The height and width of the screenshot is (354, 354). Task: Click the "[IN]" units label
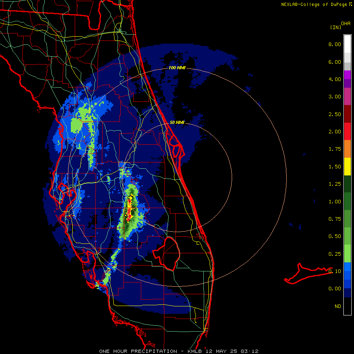point(336,27)
